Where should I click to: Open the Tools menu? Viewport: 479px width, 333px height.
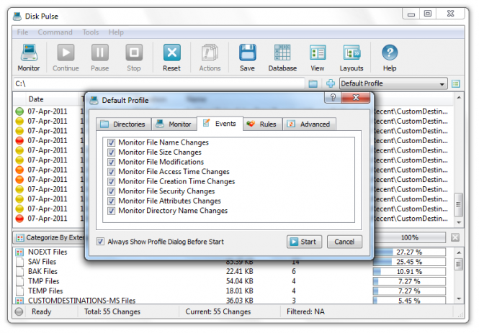tap(91, 32)
